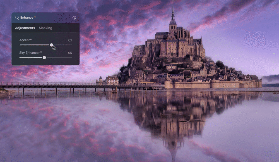Click filled part of Sky Enhancer track
The height and width of the screenshot is (162, 279).
point(31,58)
